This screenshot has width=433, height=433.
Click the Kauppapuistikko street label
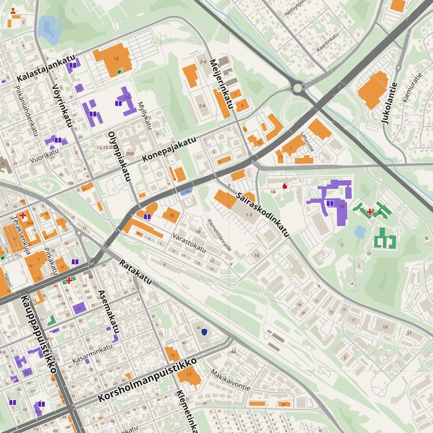38,334
